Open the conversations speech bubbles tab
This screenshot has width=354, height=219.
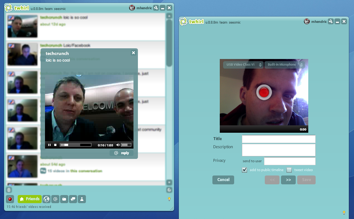pyautogui.click(x=73, y=199)
